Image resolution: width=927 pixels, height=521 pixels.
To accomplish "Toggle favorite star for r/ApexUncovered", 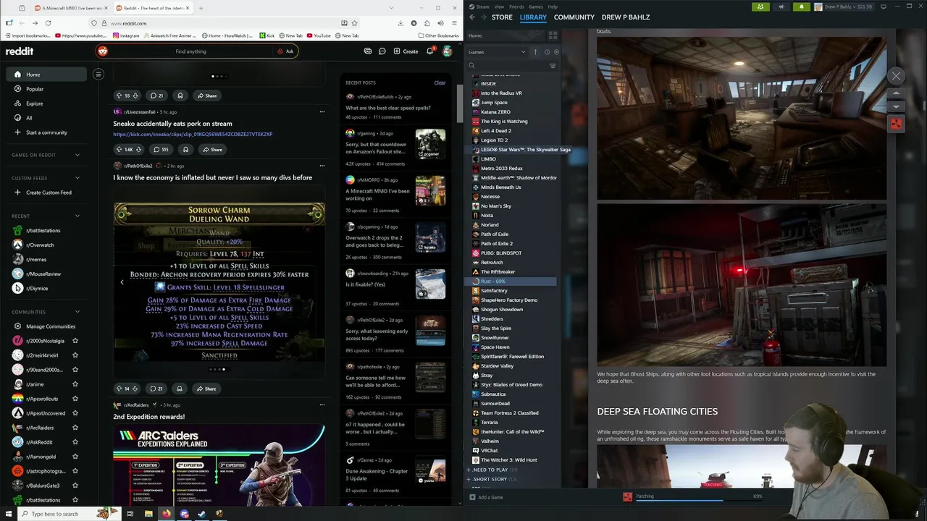I will coord(75,413).
